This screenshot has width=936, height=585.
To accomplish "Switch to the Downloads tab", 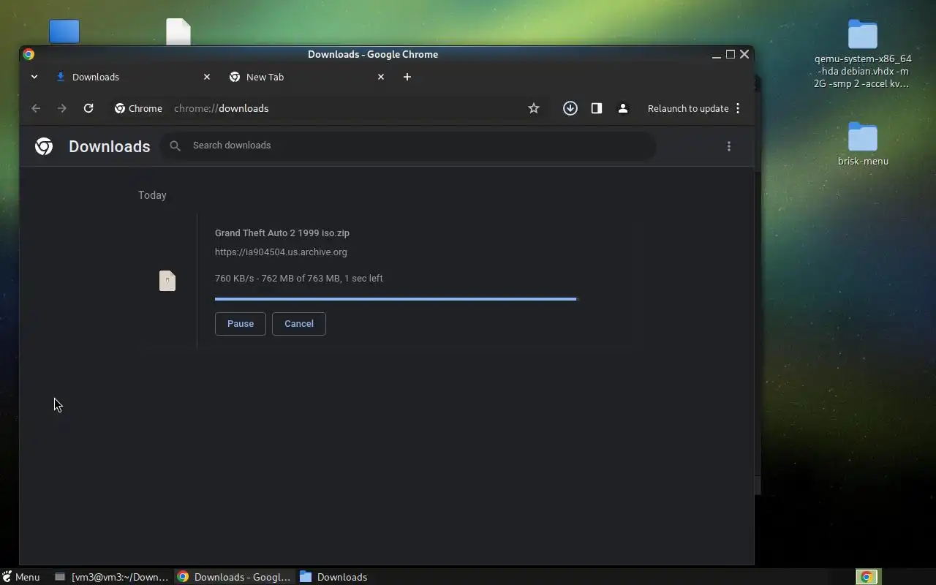I will (x=133, y=77).
